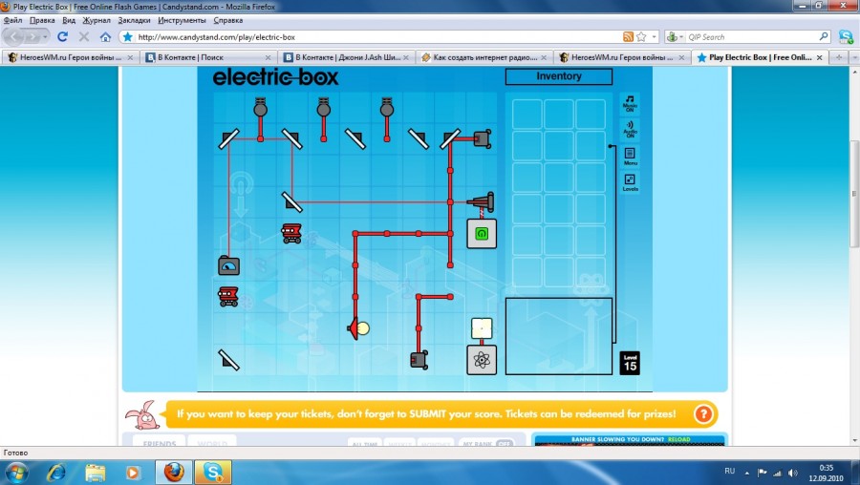Image resolution: width=860 pixels, height=485 pixels.
Task: Click the red lamp light bulb
Action: tap(358, 328)
